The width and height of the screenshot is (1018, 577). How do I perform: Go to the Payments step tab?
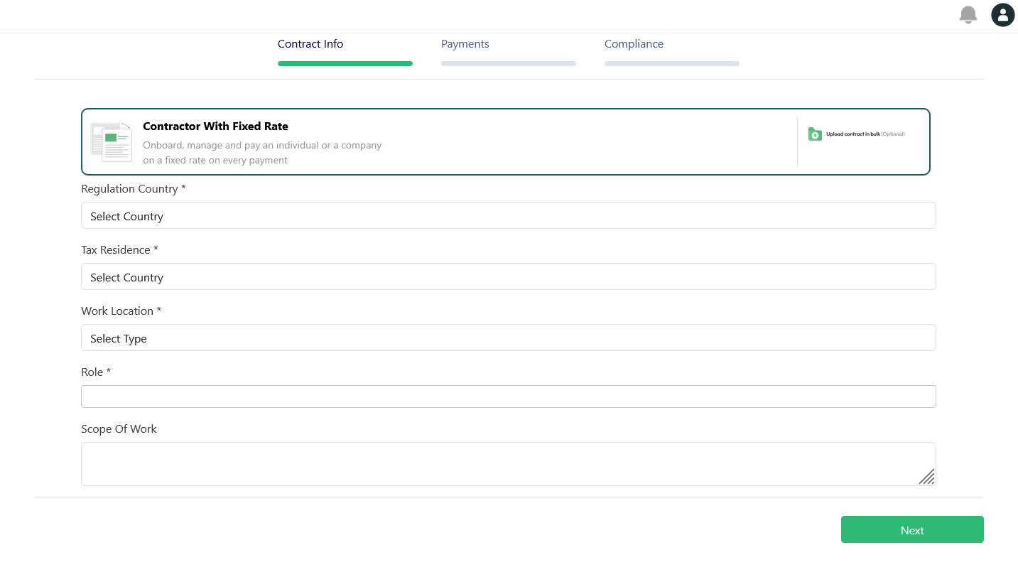465,44
